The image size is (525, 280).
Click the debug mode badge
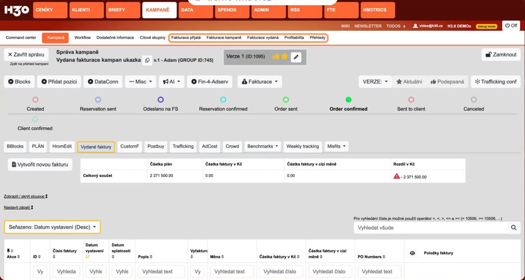click(486, 26)
